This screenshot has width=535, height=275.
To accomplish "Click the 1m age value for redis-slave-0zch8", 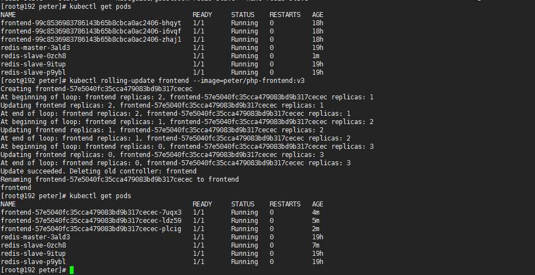I will (316, 56).
